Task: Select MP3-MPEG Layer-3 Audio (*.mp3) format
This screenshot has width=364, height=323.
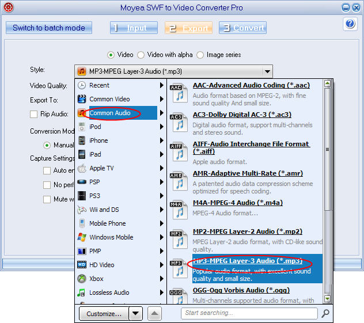Action: [248, 261]
